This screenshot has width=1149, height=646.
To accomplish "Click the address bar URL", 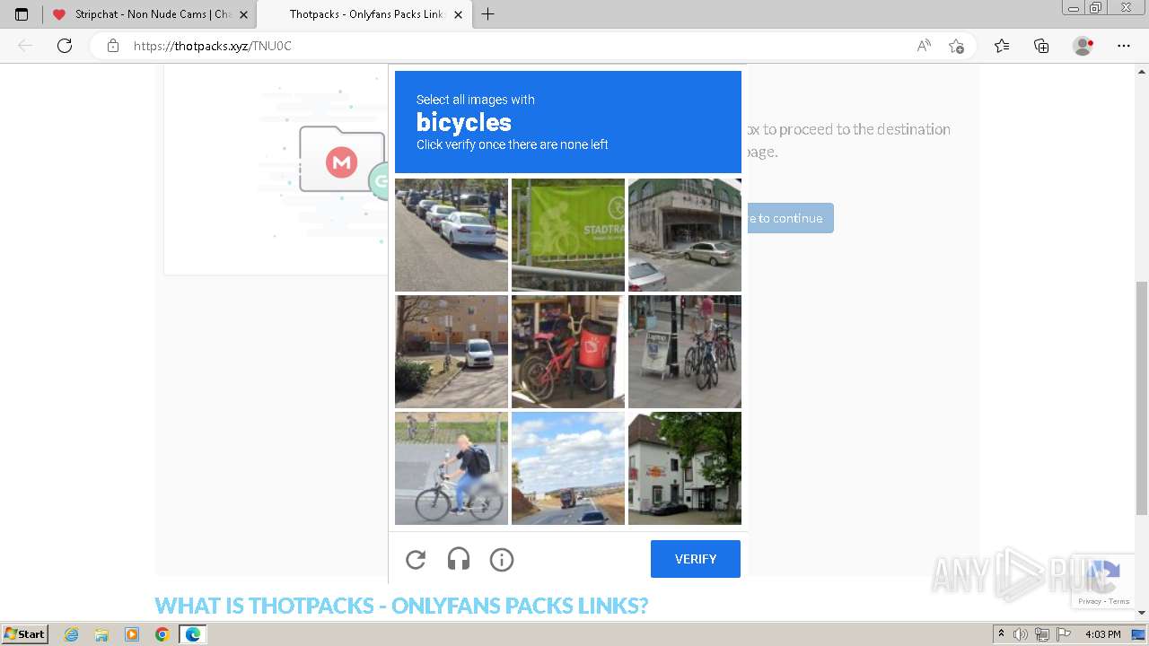I will [x=213, y=46].
